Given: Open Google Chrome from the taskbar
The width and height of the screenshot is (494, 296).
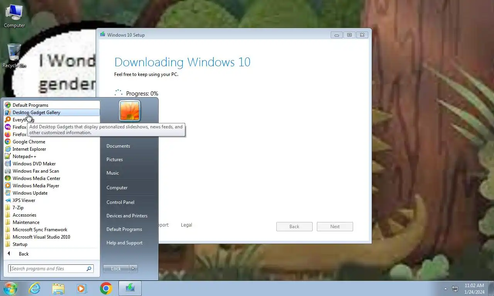Looking at the screenshot, I should point(106,288).
